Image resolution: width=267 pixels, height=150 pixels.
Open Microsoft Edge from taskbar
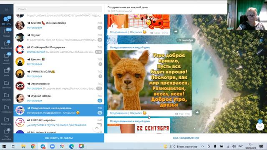pos(71,146)
